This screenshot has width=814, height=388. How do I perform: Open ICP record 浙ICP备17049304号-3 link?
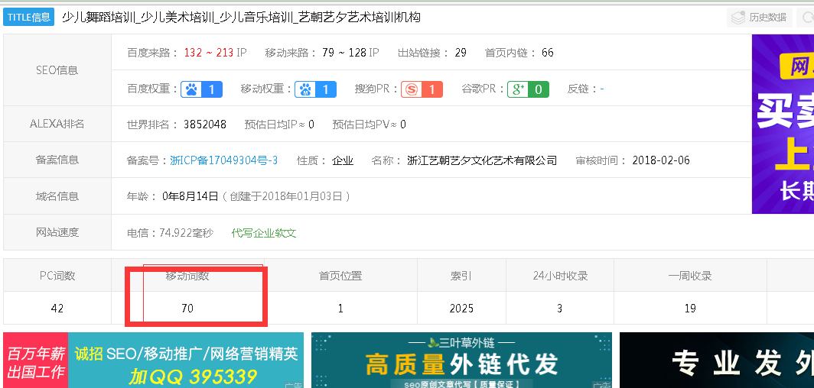pyautogui.click(x=223, y=160)
